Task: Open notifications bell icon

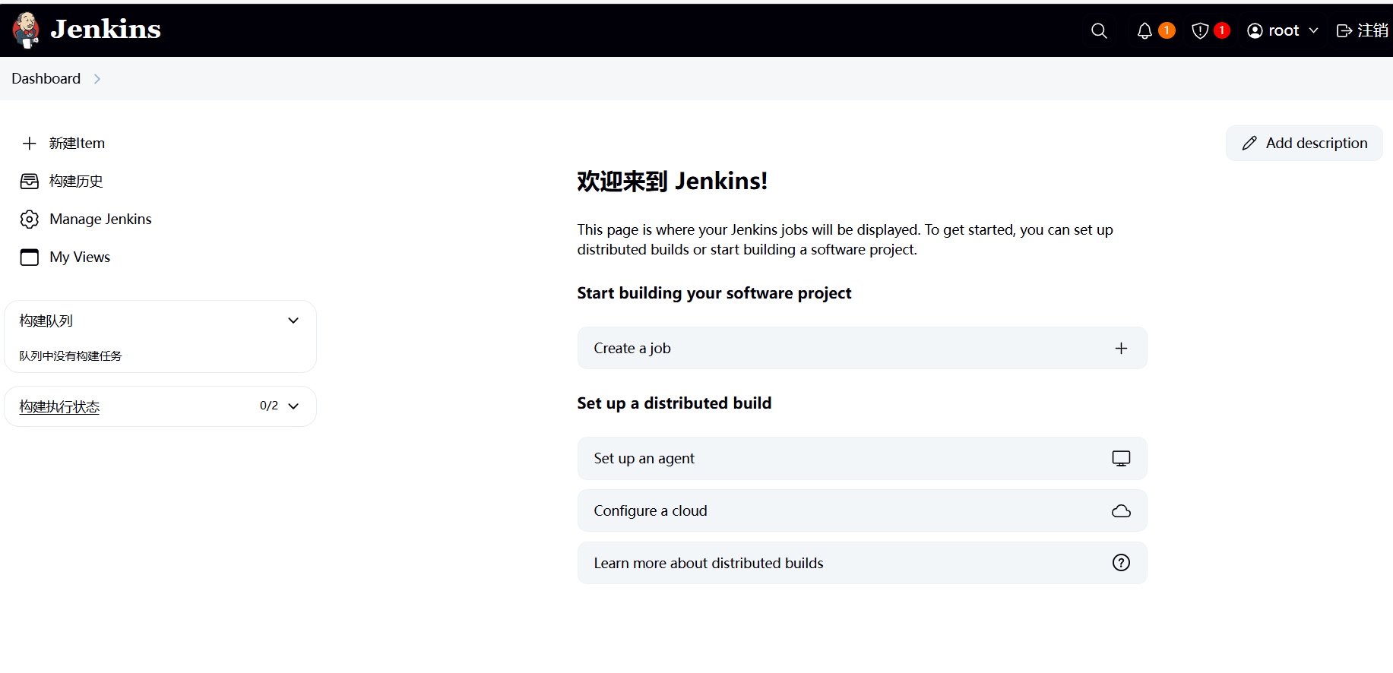Action: [x=1144, y=30]
